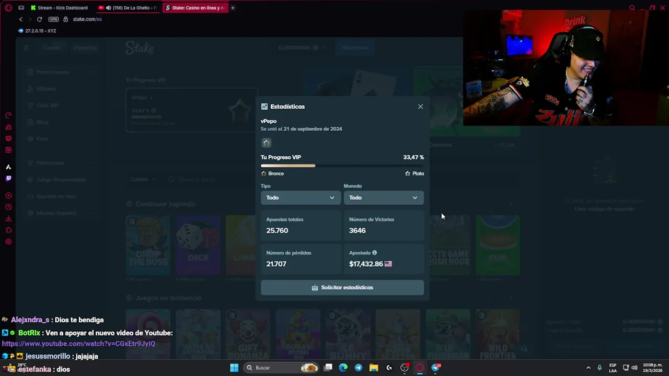Screen dimensions: 669x376
Task: Open Logitech G HUB taskbar icon
Action: tap(389, 368)
